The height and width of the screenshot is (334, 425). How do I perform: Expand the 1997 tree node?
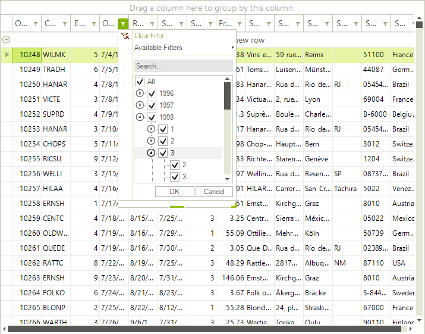(x=140, y=105)
